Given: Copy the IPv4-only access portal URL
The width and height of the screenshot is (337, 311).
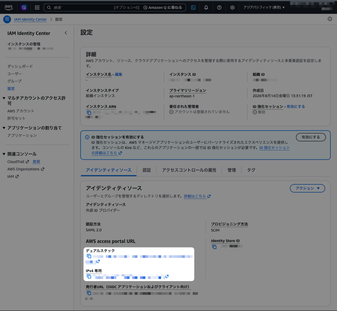Looking at the screenshot, I should (x=89, y=276).
